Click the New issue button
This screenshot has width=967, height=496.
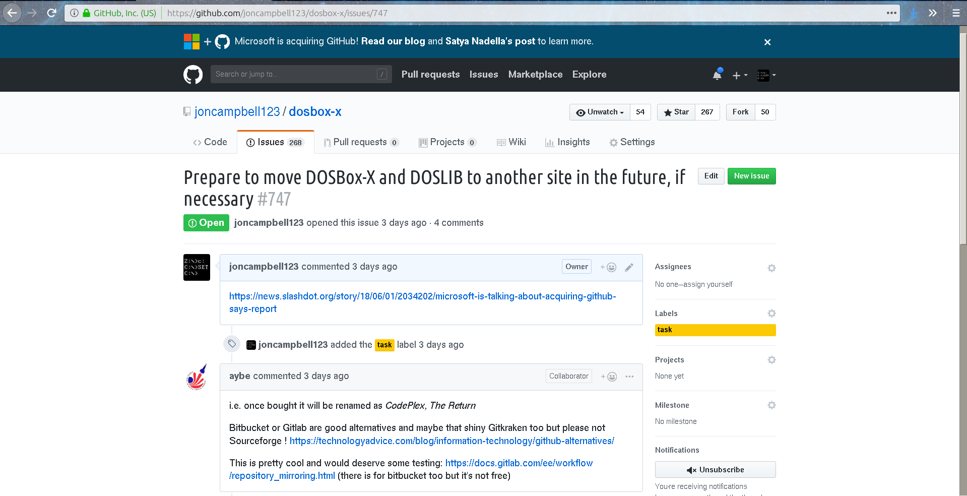(751, 176)
